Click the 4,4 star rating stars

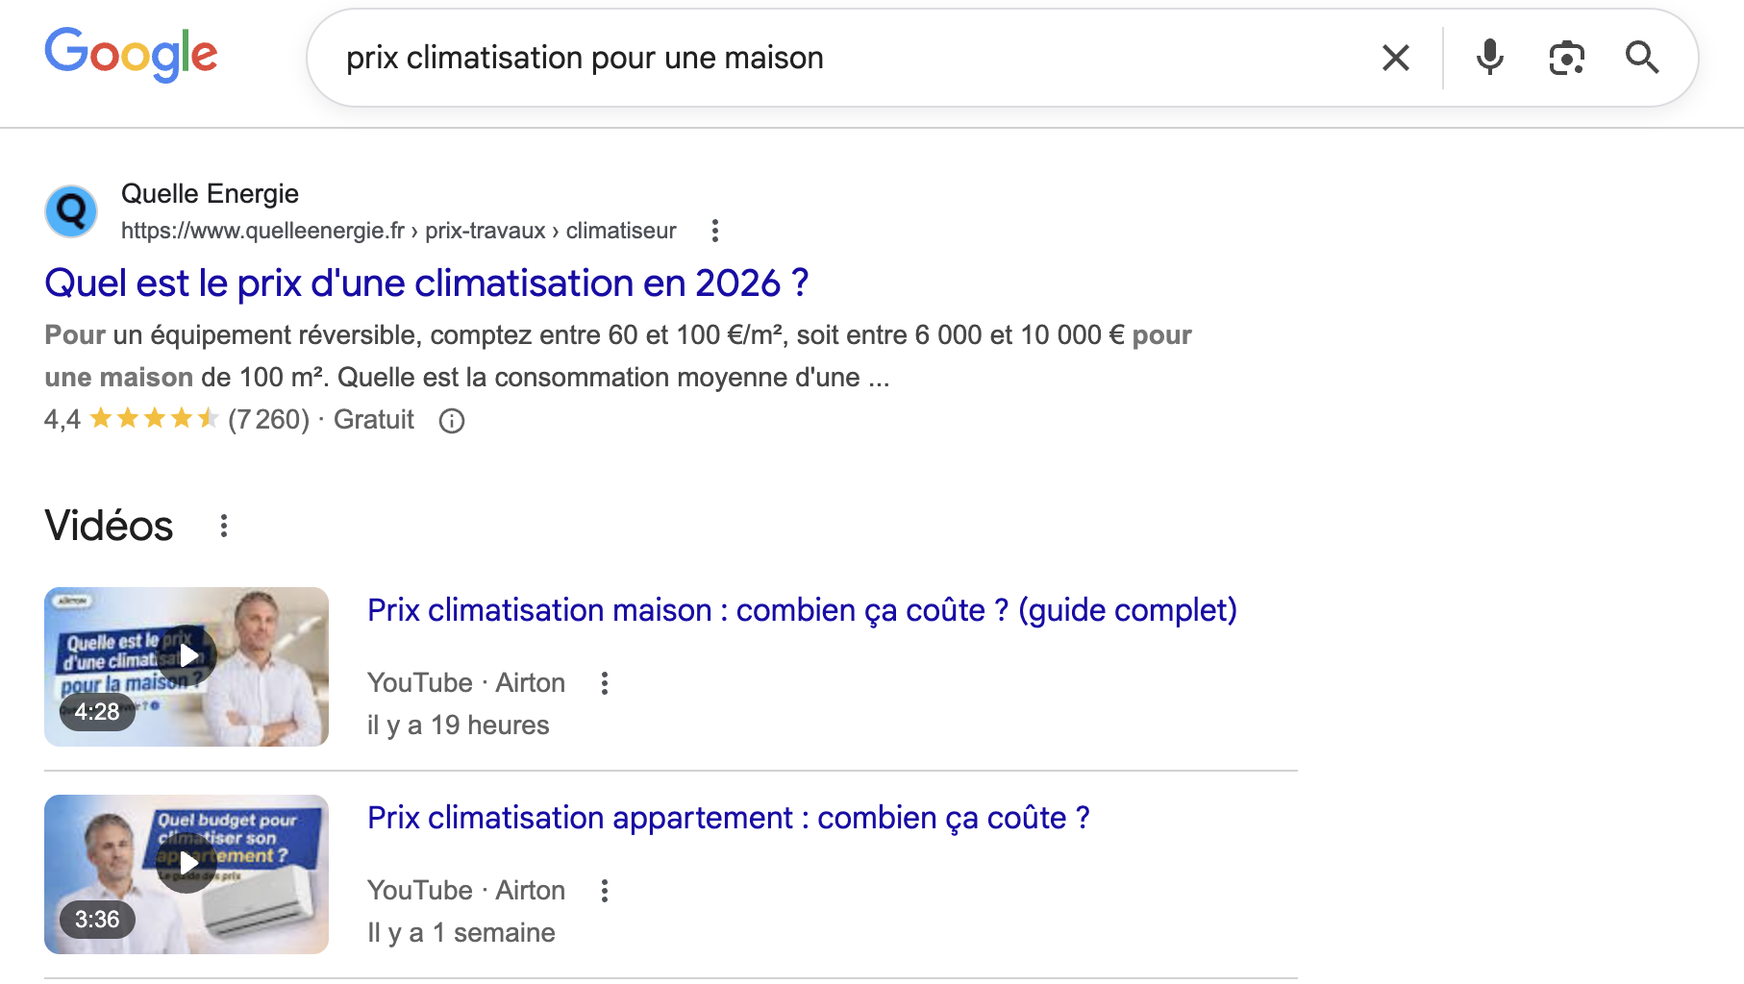(x=154, y=419)
